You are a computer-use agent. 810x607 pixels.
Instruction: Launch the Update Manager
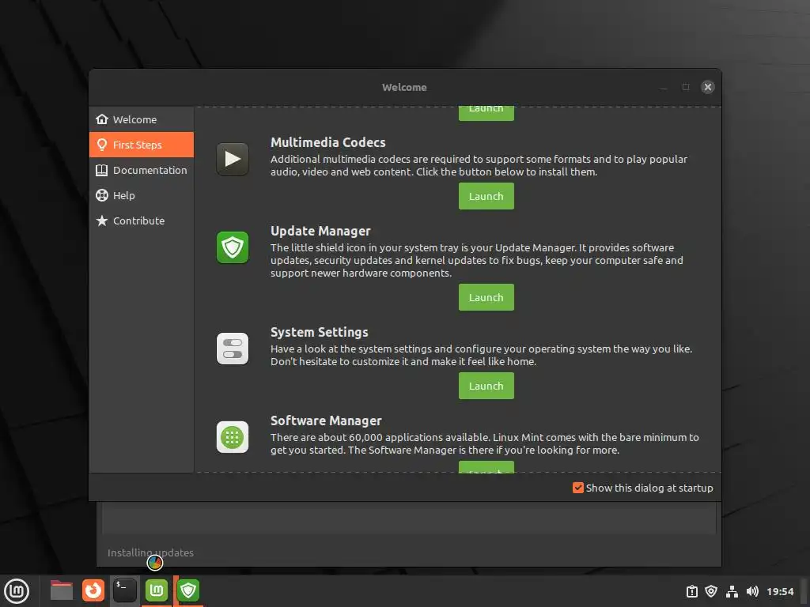[486, 297]
